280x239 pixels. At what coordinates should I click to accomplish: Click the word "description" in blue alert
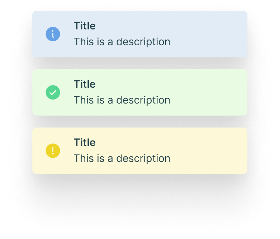pyautogui.click(x=143, y=42)
